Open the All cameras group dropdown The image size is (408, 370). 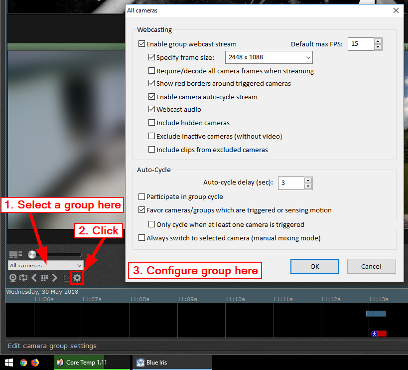tap(46, 265)
